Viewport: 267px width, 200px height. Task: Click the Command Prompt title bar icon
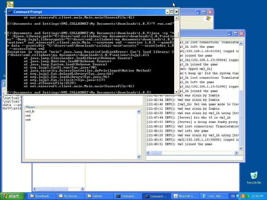click(10, 12)
